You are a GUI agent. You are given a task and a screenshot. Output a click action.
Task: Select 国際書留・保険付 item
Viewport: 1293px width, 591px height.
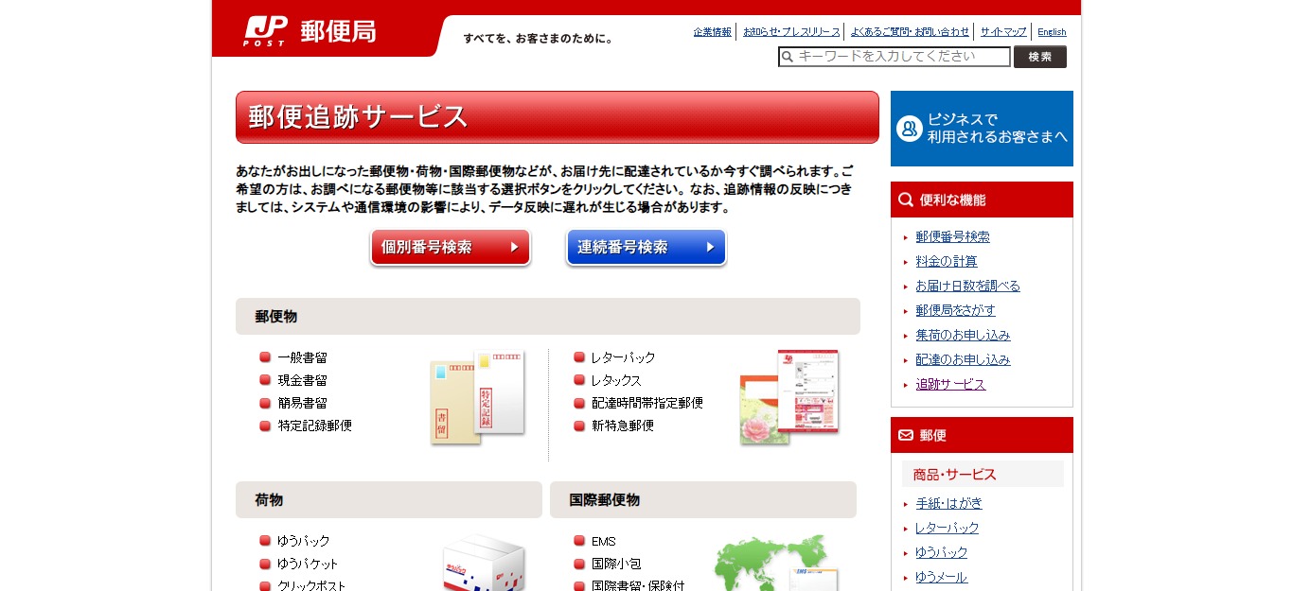point(638,585)
